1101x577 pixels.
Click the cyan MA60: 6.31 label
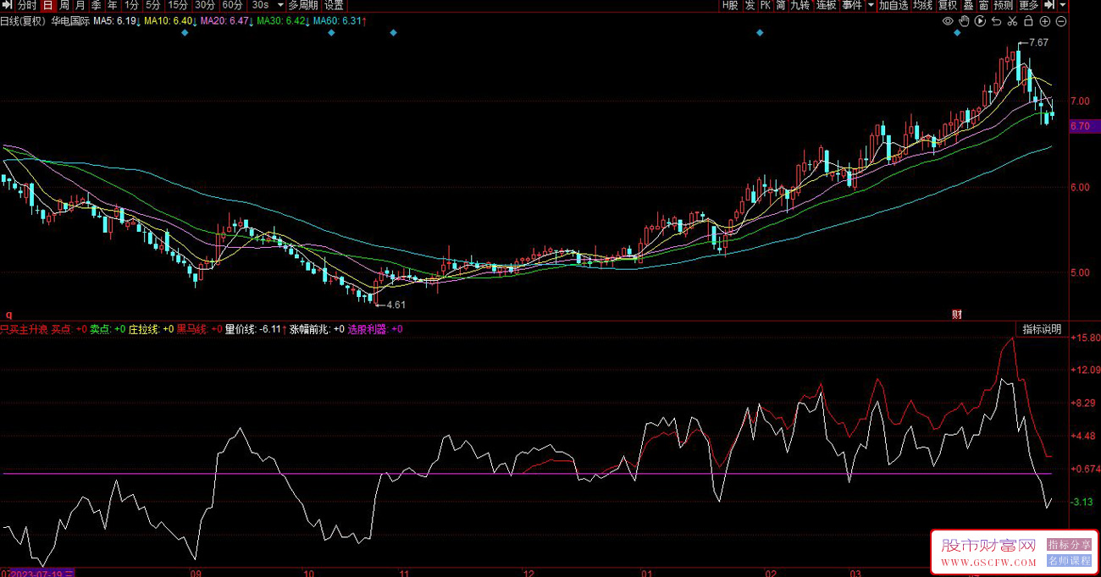point(337,20)
